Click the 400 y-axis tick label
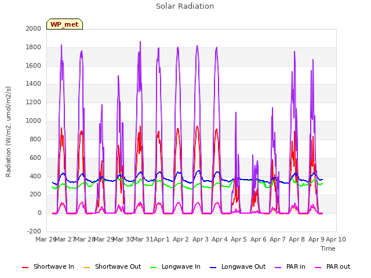Image resolution: width=371 pixels, height=278 pixels. coord(35,176)
